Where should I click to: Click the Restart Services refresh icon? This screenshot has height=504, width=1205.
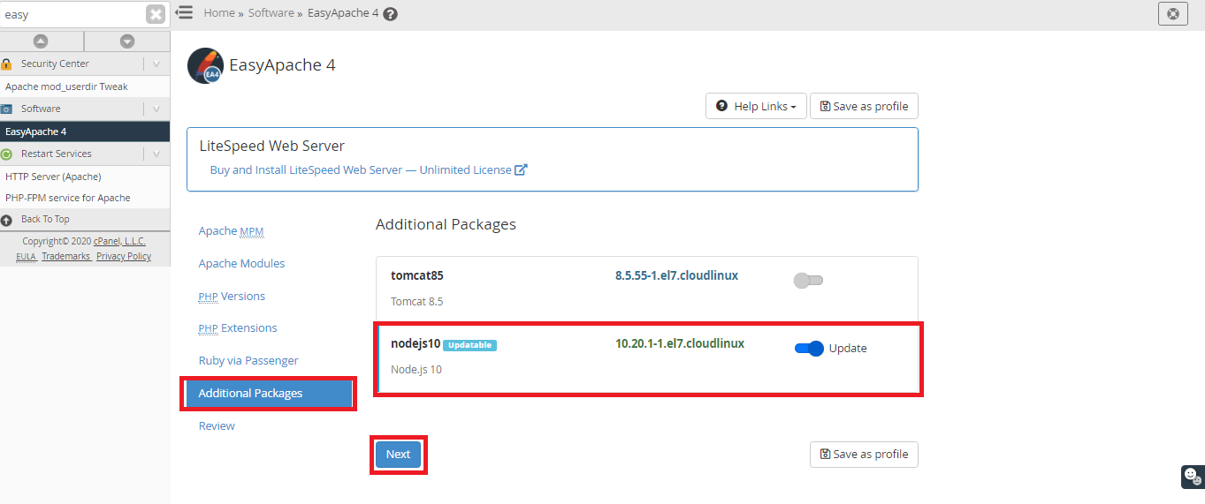click(7, 154)
